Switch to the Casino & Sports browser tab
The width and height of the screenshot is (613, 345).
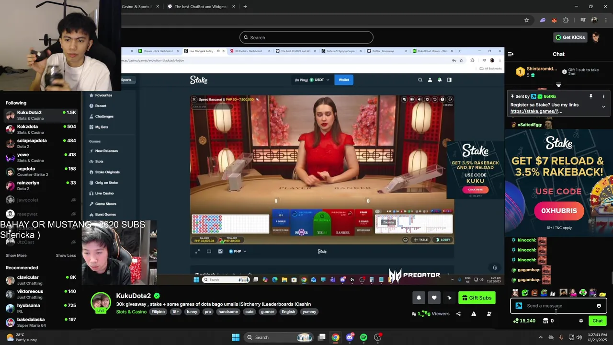(x=138, y=7)
